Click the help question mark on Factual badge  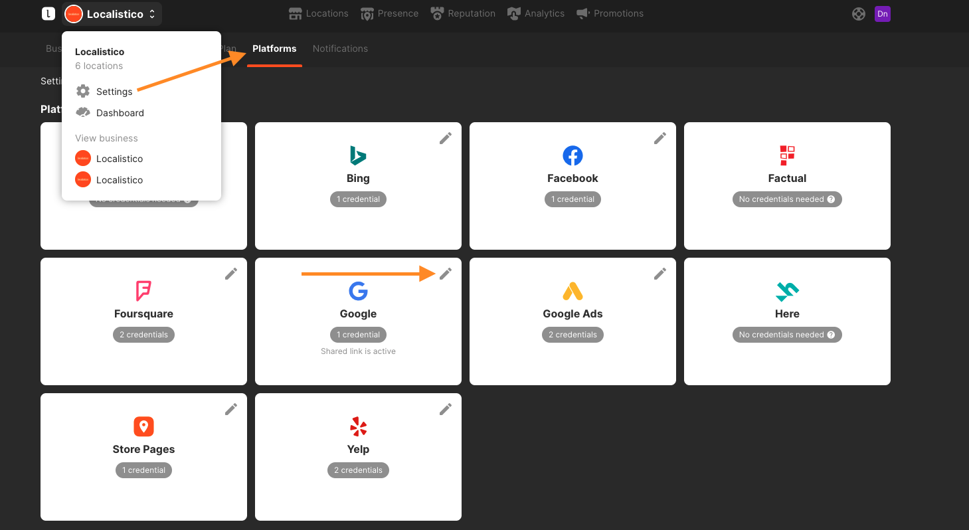tap(831, 199)
